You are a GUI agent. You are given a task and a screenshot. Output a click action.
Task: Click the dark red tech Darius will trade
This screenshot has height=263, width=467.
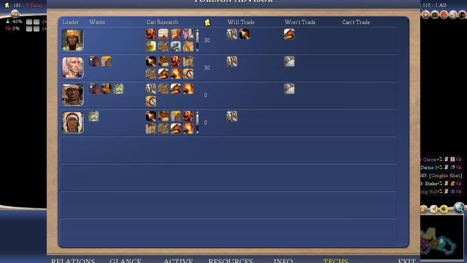tap(244, 34)
